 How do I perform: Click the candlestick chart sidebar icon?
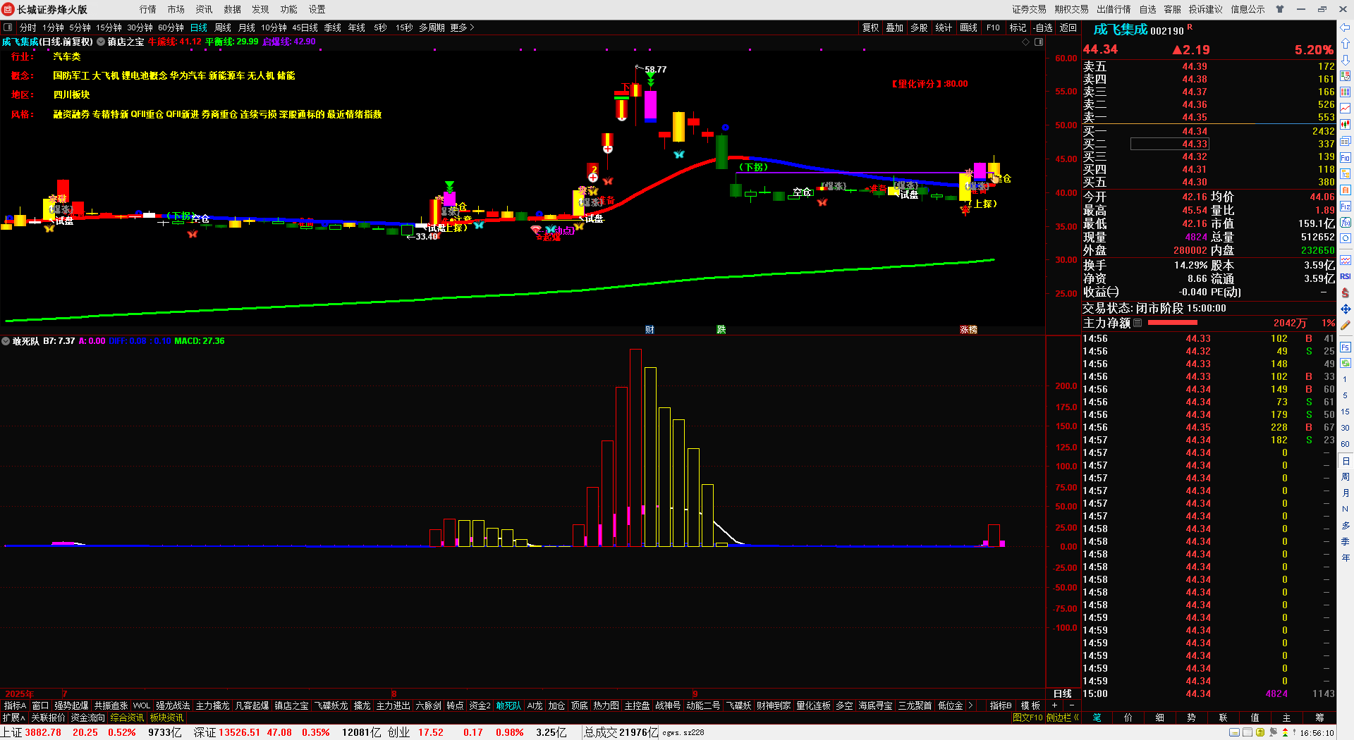1346,125
